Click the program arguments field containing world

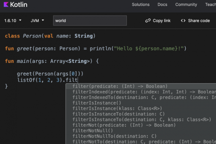90,21
